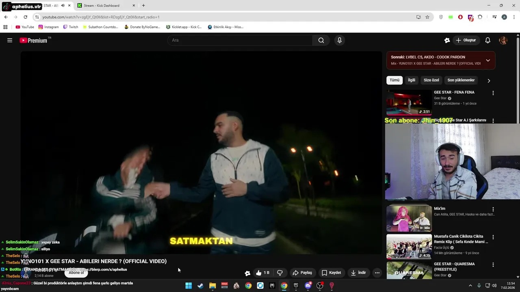Select the Son yüklenenler filter chip
This screenshot has width=520, height=292.
(x=461, y=80)
